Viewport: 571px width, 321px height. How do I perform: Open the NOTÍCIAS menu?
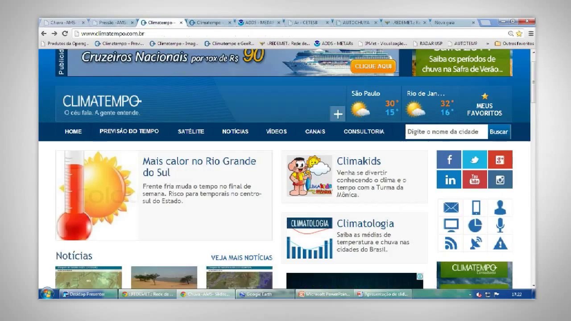point(235,132)
